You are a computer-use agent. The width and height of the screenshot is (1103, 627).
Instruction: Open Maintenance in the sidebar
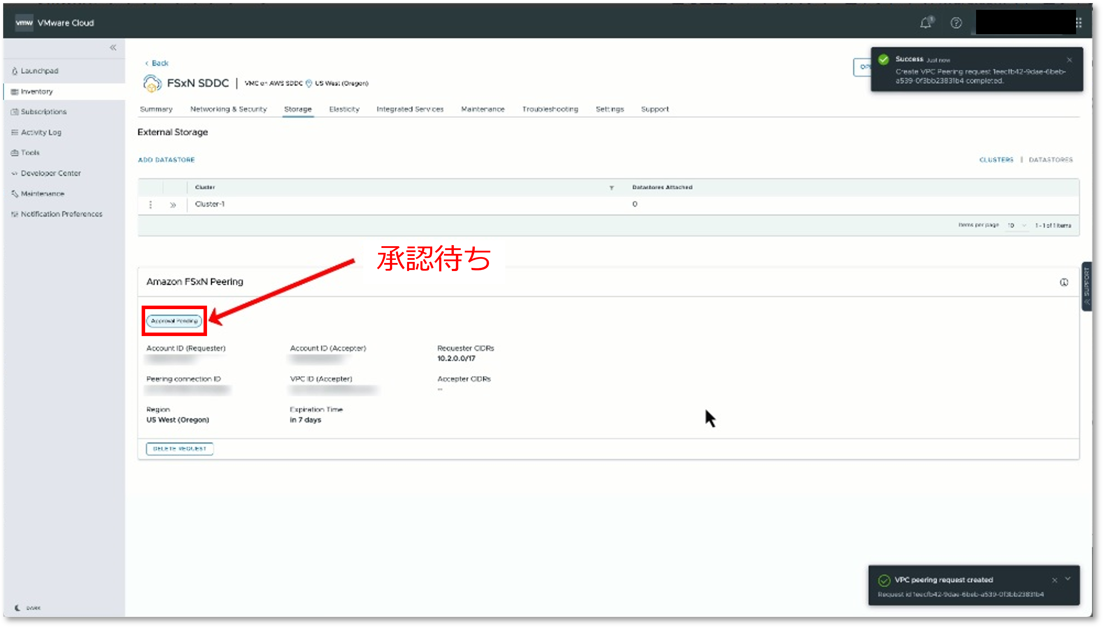[x=42, y=194]
